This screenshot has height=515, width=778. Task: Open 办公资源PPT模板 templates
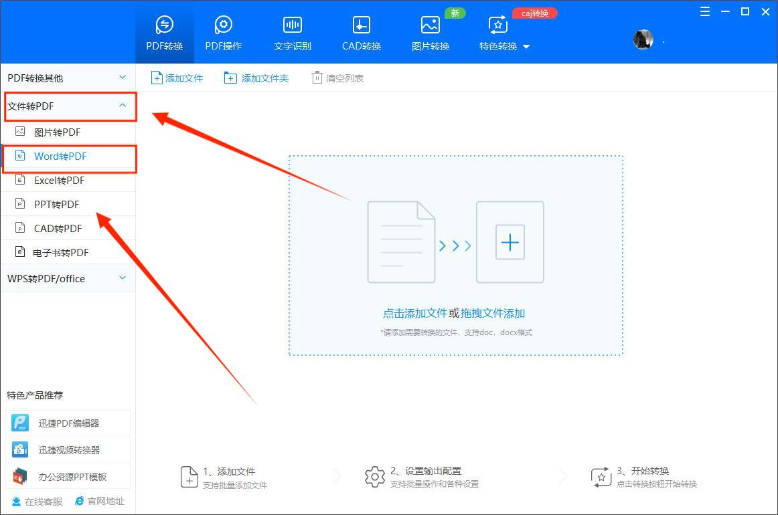(68, 475)
